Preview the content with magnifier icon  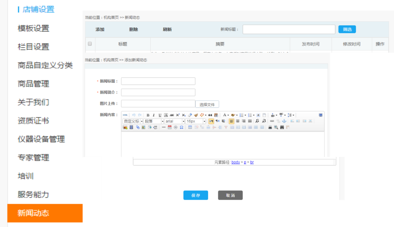[x=276, y=127]
